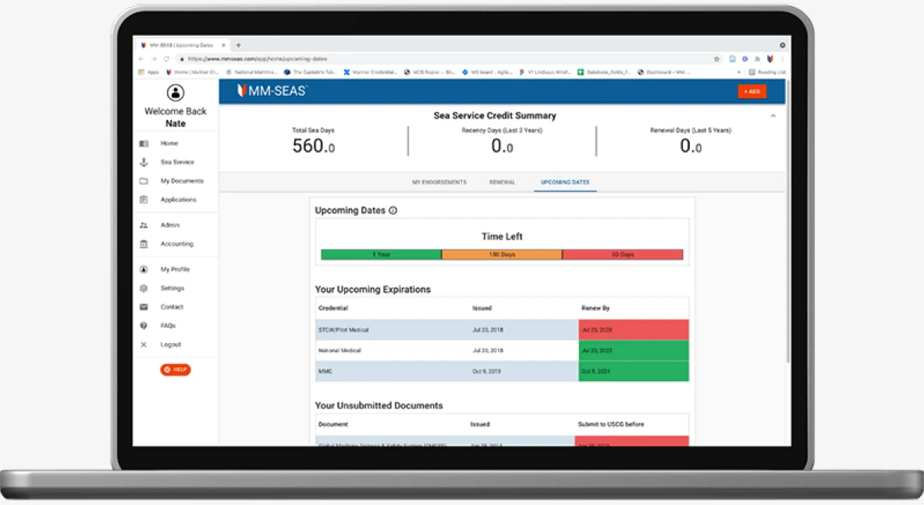Open the Mariner Credential bookmark
Screen dimensions: 924x505
pyautogui.click(x=370, y=72)
